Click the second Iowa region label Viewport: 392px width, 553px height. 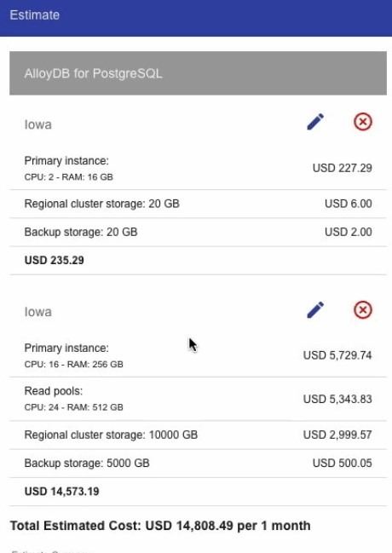pos(37,312)
